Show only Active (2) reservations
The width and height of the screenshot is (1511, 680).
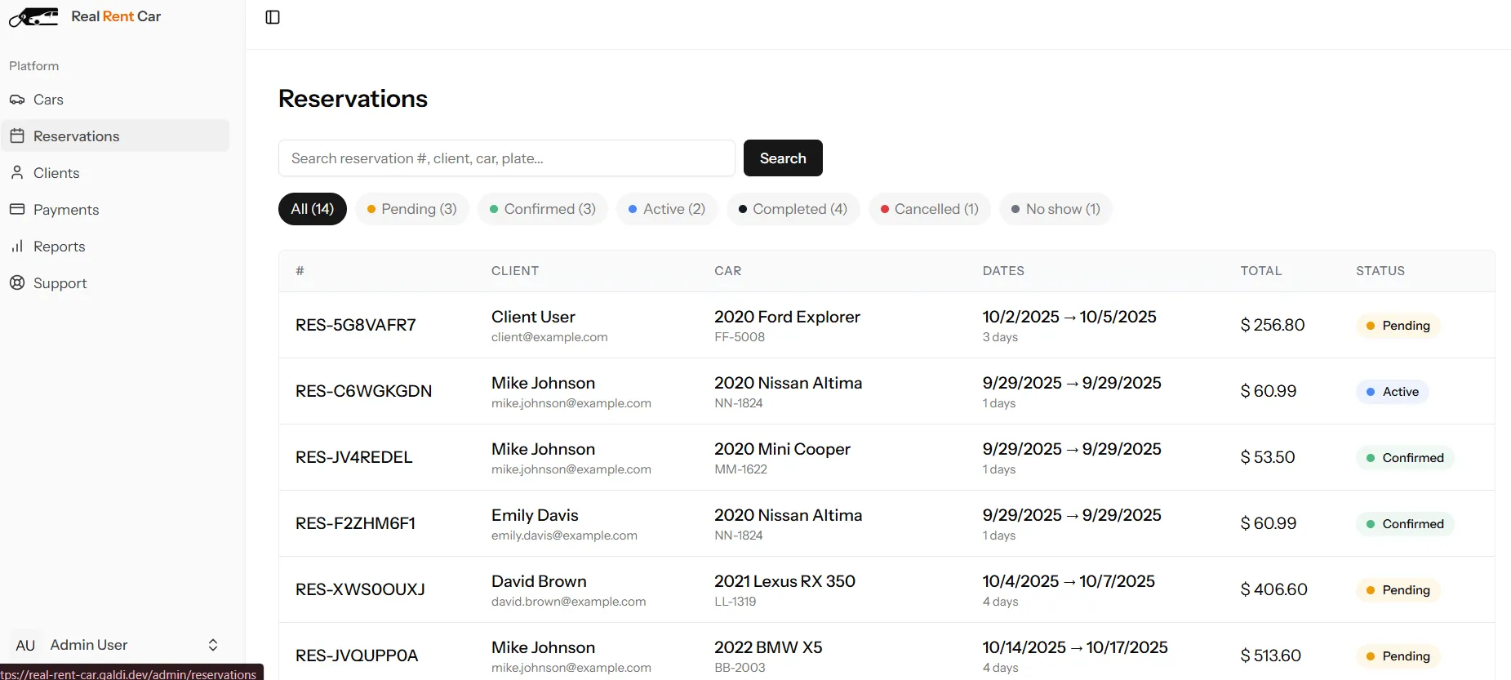pos(667,209)
